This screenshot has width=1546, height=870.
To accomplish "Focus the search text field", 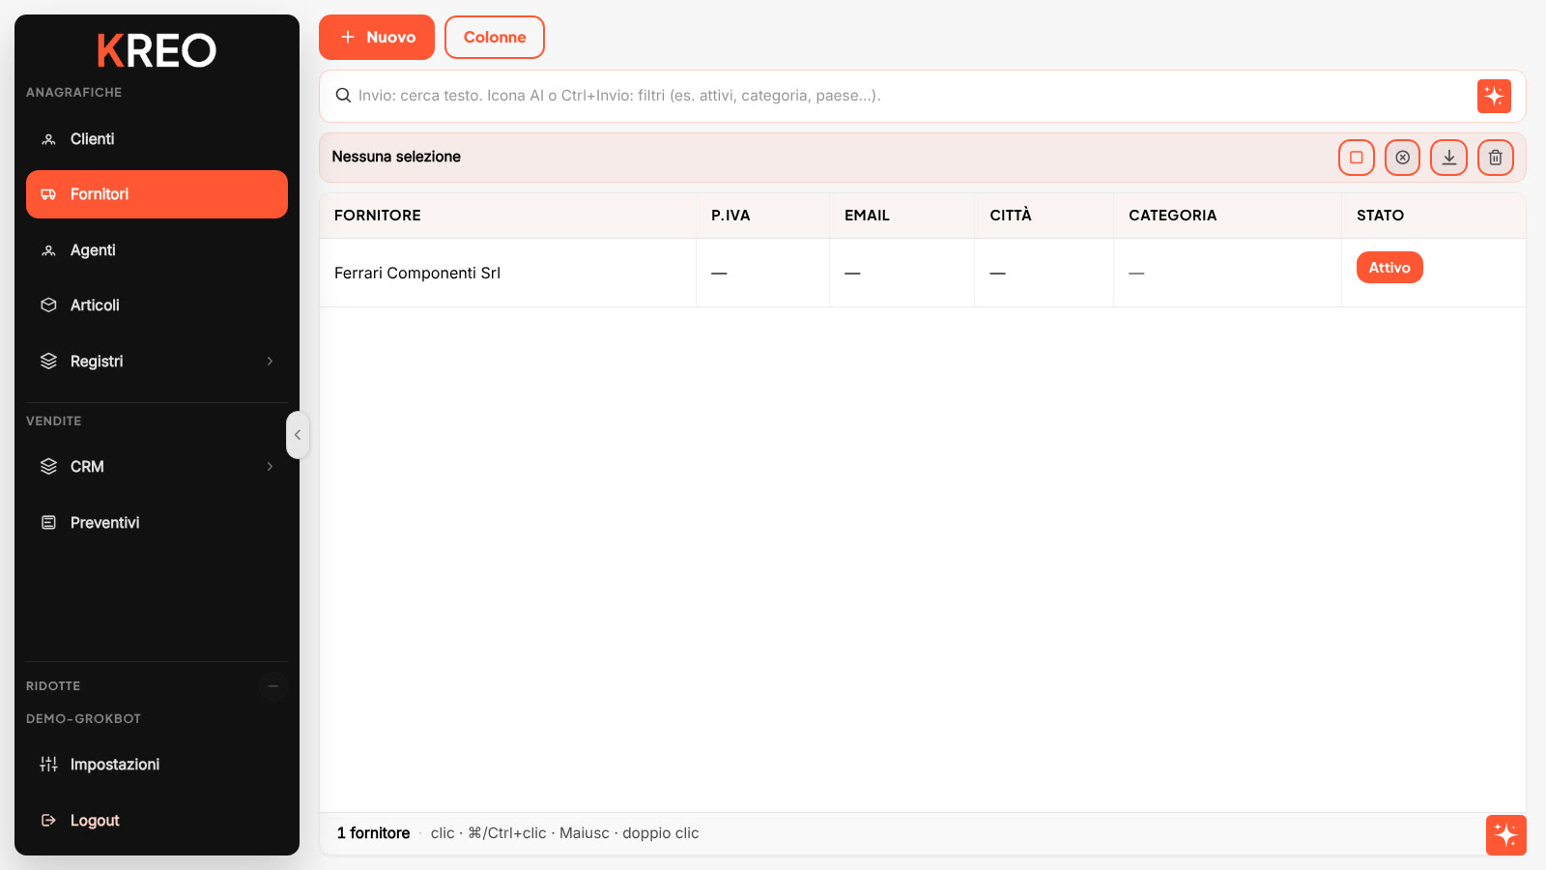I will click(x=908, y=96).
